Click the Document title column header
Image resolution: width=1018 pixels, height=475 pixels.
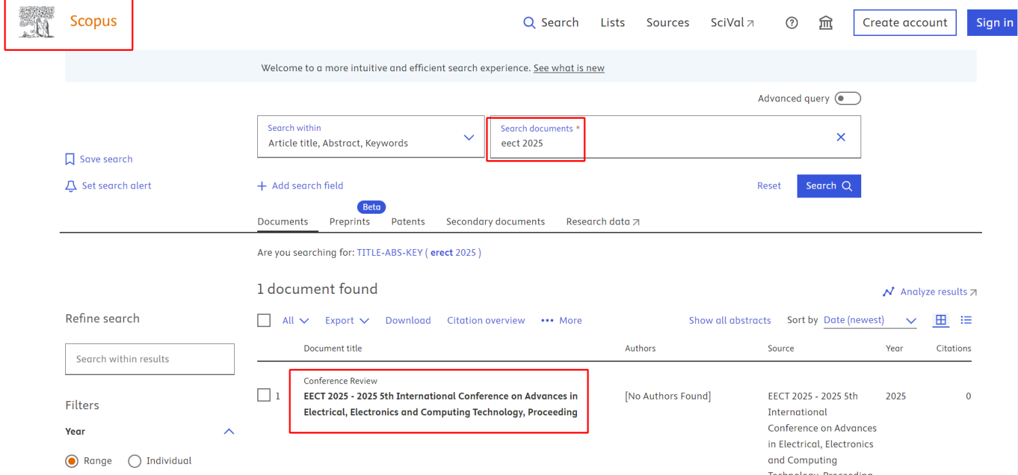tap(333, 348)
